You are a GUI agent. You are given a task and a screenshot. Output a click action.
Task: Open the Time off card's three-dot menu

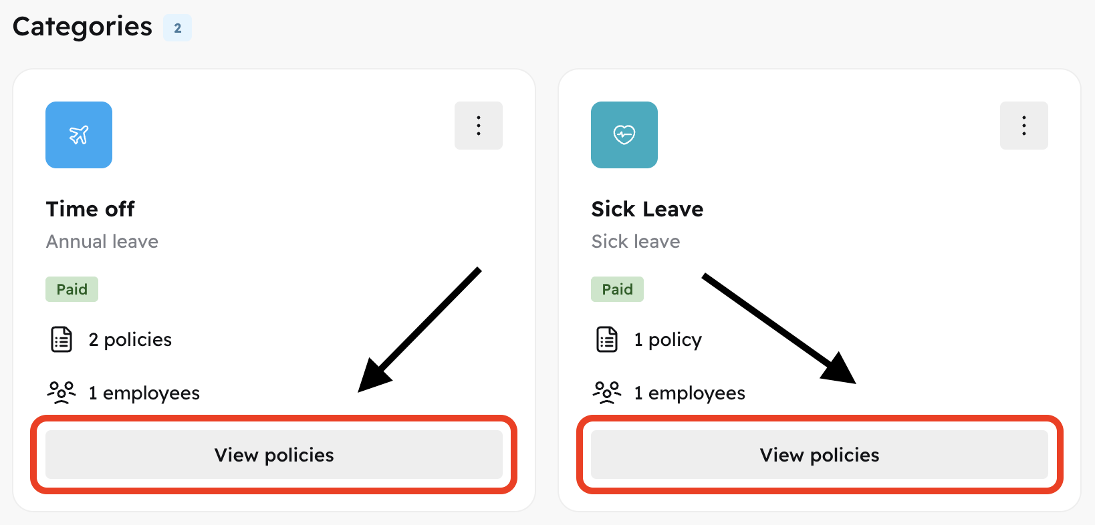pyautogui.click(x=478, y=126)
